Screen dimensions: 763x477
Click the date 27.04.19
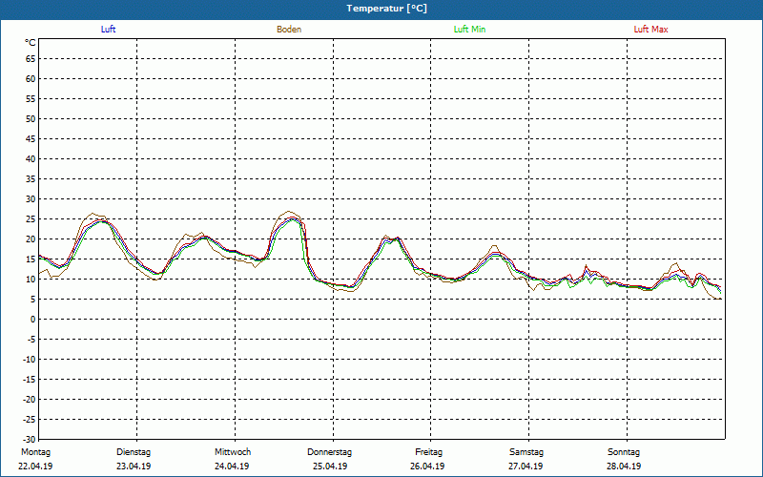[526, 467]
